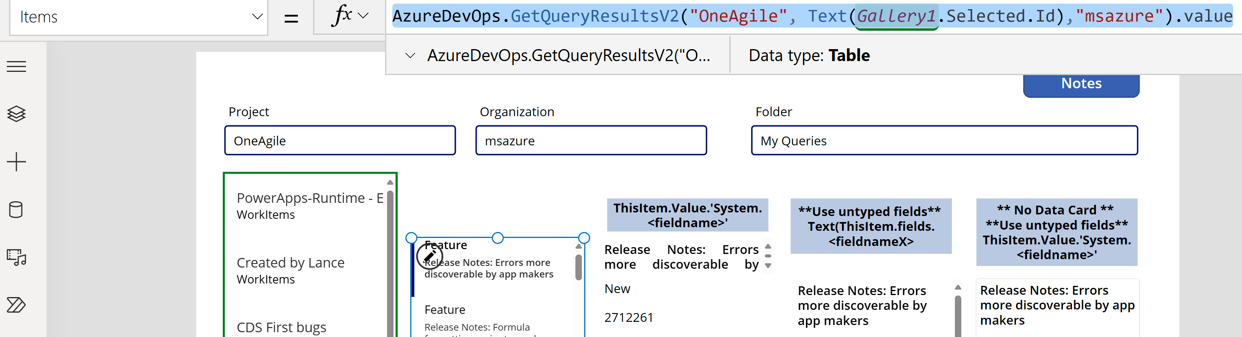The image size is (1242, 337).
Task: Collapse the AzureDevOps.GetQueryResultsV2 result expander
Action: [410, 56]
